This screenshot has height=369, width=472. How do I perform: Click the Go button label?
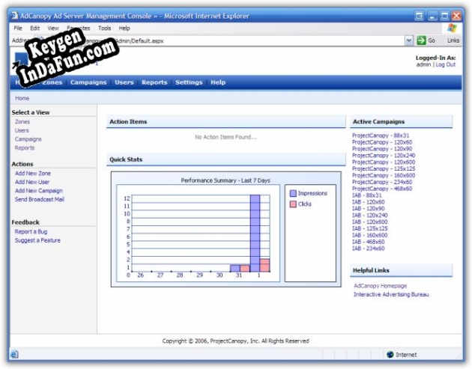coord(432,40)
